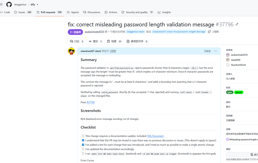This screenshot has height=163, width=258.
Task: Open the comment options ellipsis menu
Action: [x=215, y=51]
